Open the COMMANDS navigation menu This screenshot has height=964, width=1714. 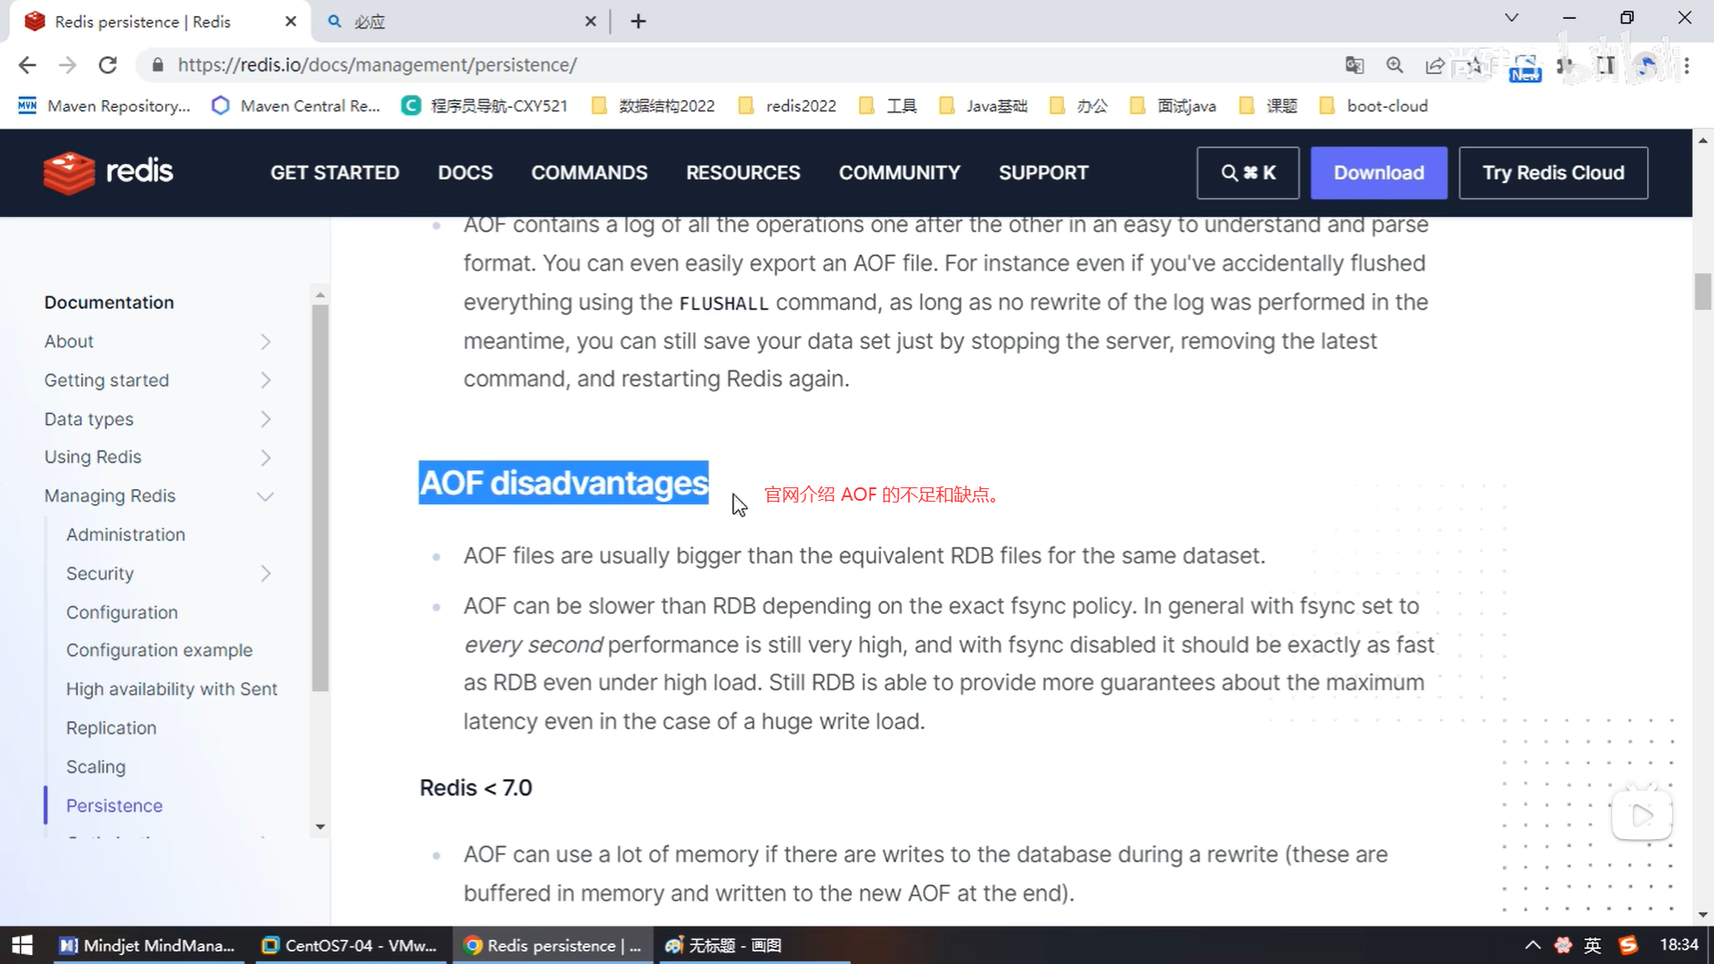pos(589,173)
